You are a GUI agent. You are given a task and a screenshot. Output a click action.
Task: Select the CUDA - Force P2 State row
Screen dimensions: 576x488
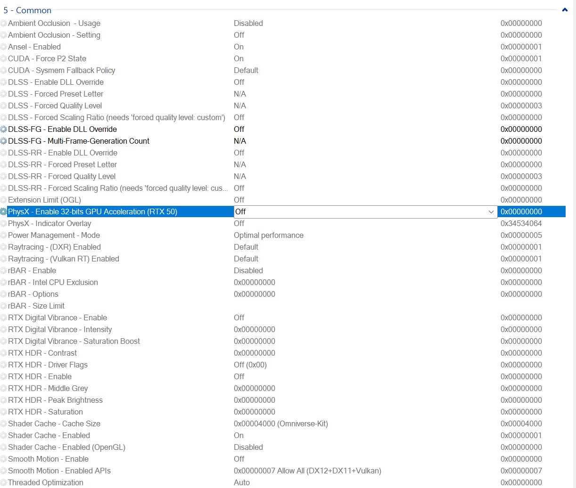click(47, 58)
